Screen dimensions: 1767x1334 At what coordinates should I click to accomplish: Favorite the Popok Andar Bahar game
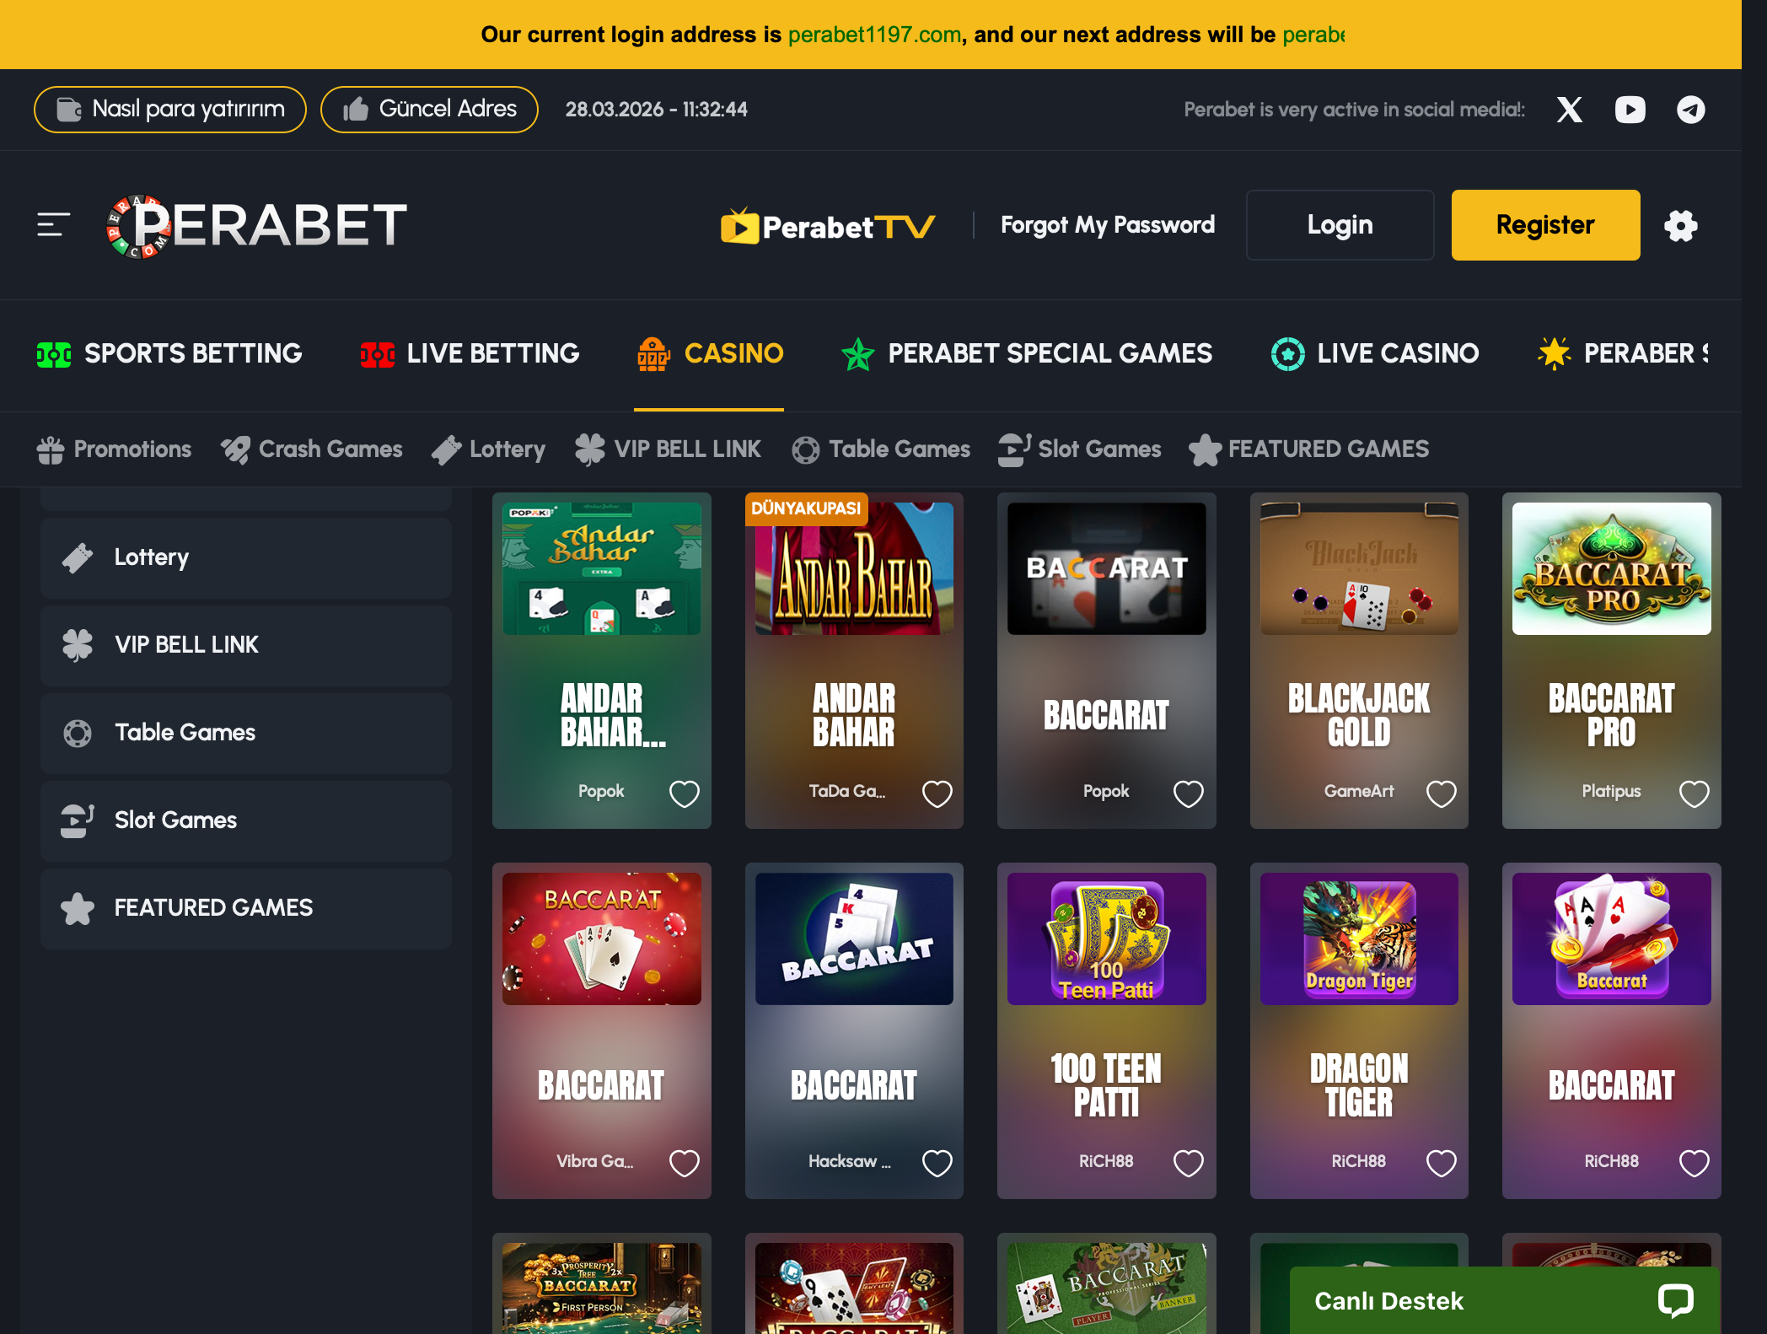[685, 793]
